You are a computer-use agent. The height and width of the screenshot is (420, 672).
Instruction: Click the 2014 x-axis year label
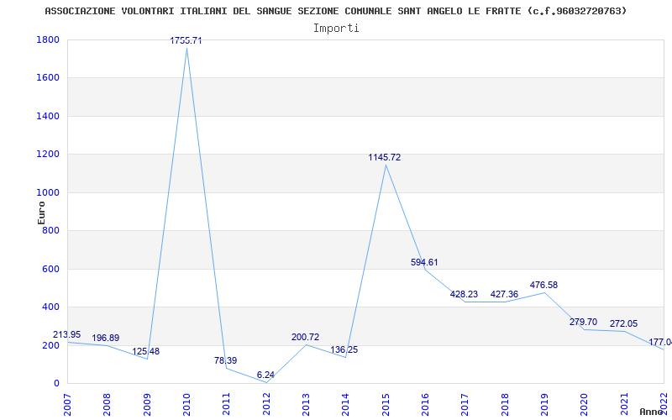(345, 404)
